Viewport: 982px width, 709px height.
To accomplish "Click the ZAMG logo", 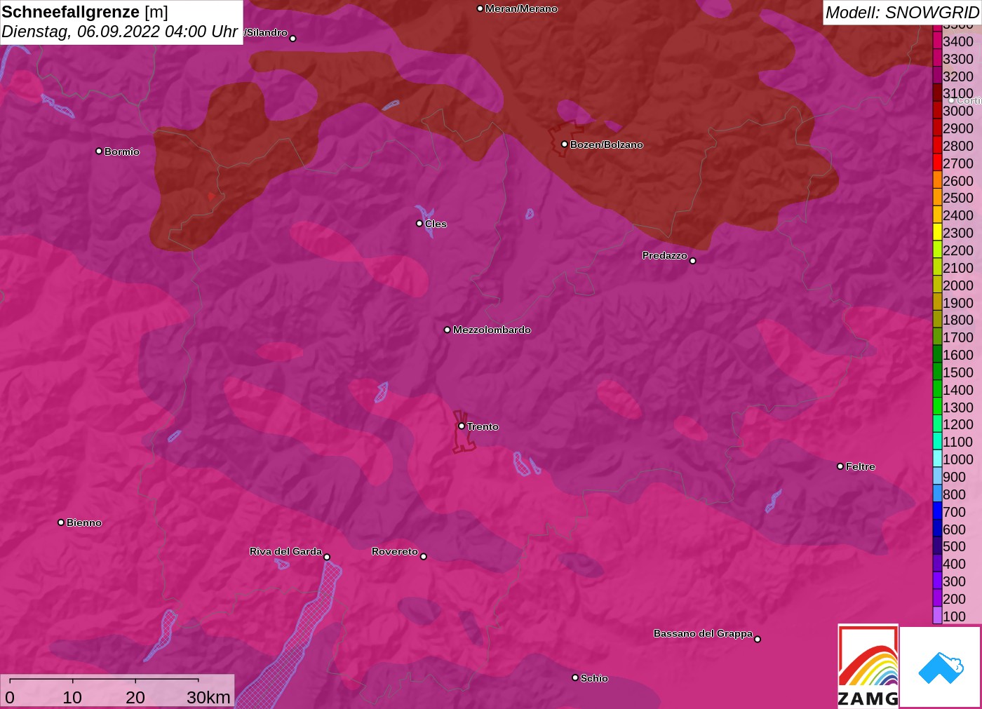I will 868,666.
